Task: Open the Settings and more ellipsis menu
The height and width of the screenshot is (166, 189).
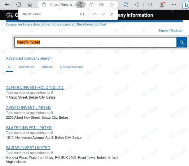Action: tap(174, 5)
